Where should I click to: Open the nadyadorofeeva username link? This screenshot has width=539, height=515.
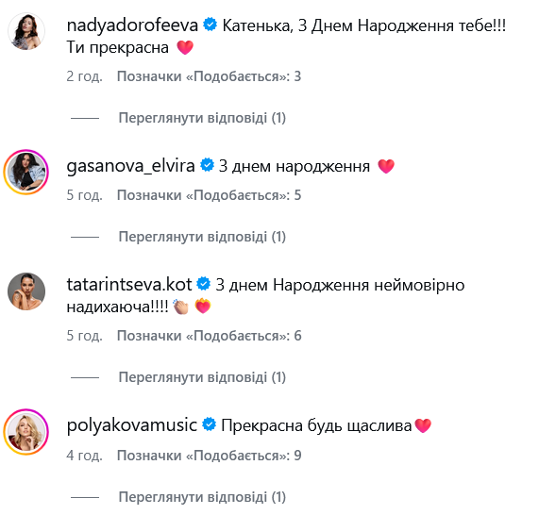(x=132, y=25)
